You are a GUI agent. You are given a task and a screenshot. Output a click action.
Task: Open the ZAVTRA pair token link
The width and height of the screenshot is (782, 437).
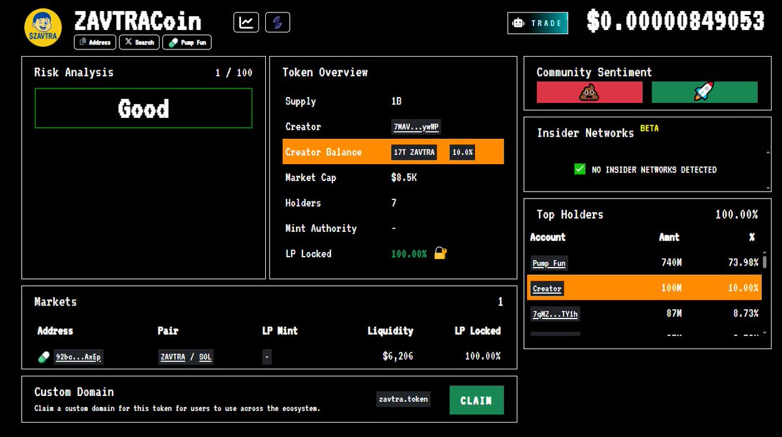173,357
